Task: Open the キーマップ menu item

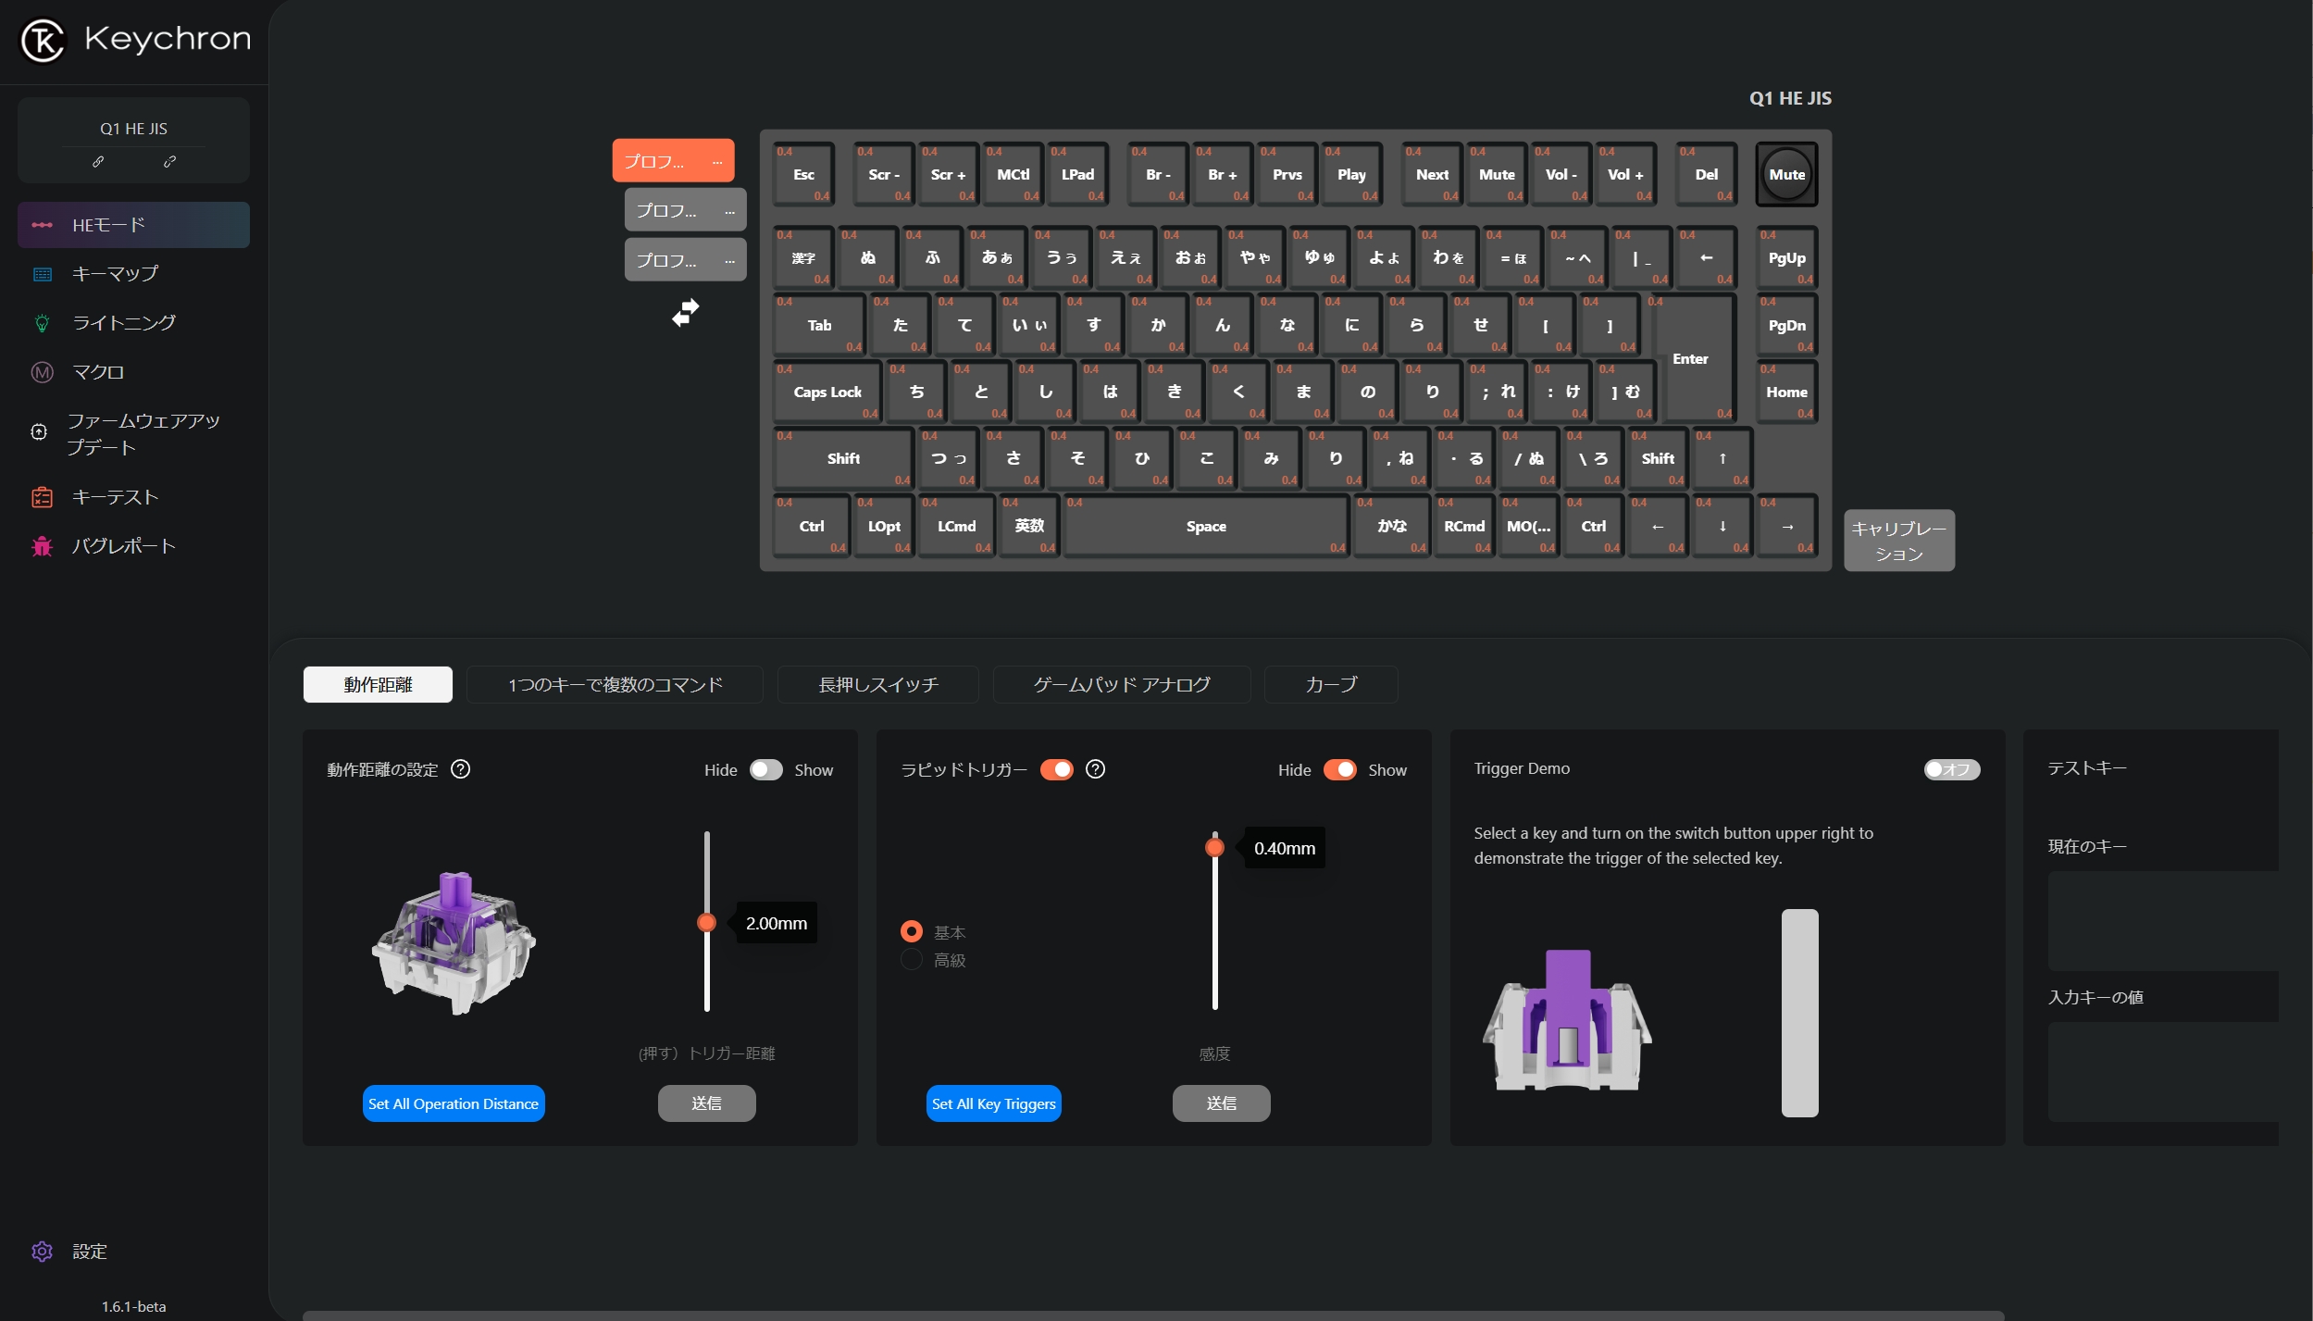Action: coord(133,274)
